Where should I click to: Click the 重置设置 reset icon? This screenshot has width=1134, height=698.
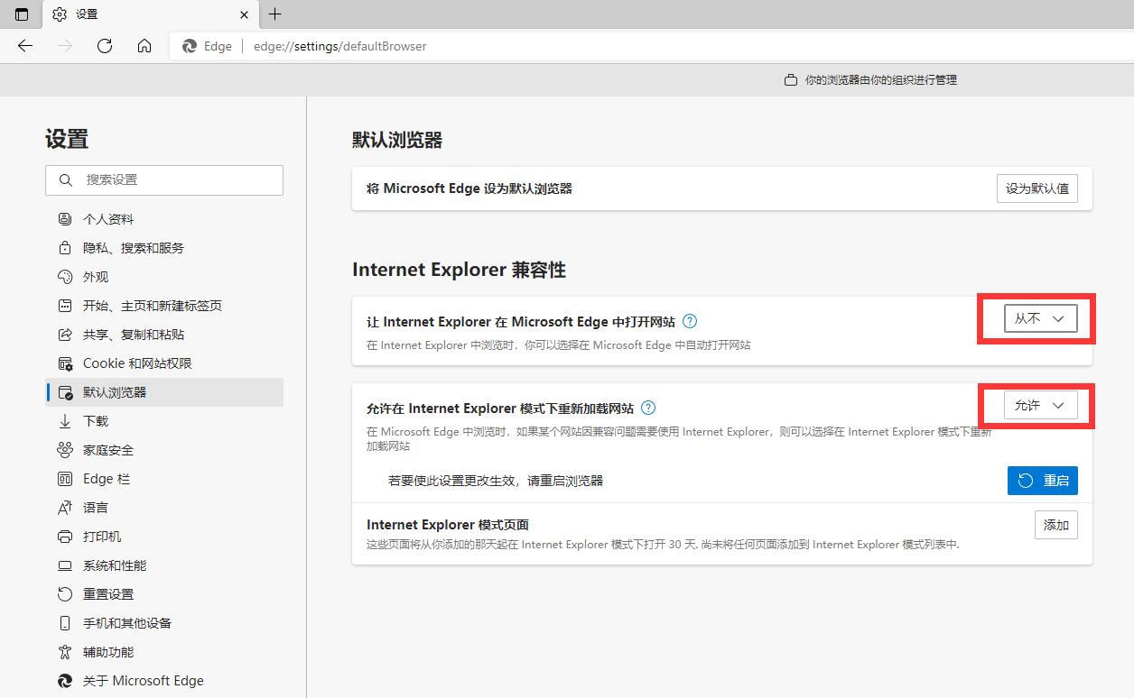(x=65, y=594)
